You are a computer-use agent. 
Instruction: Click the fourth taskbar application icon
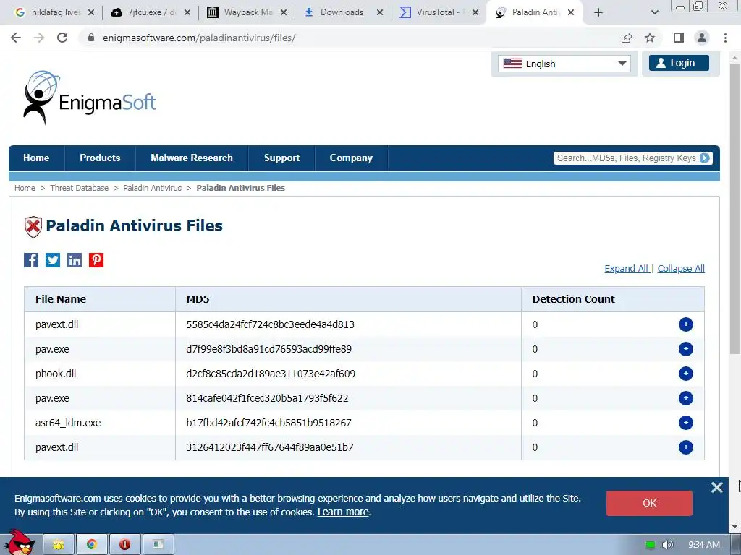tap(158, 545)
